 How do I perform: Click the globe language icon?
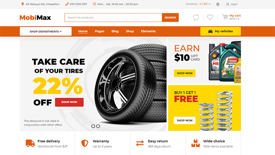[218, 4]
